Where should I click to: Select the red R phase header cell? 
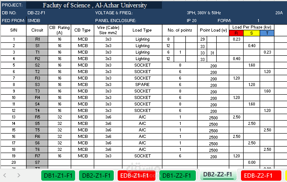[236, 33]
